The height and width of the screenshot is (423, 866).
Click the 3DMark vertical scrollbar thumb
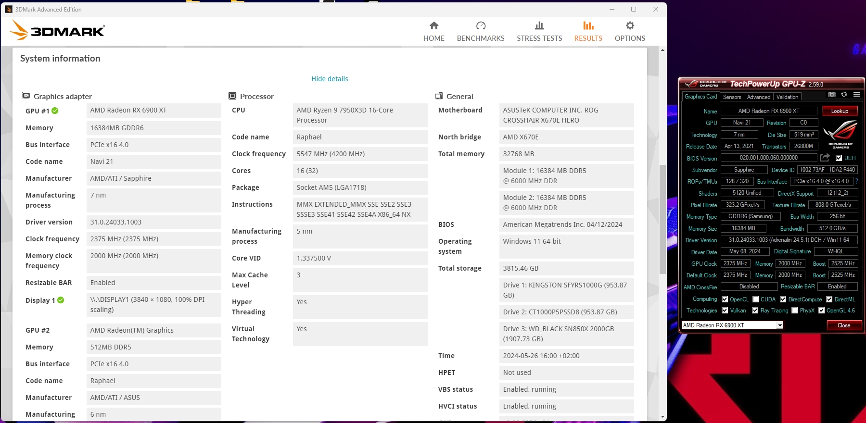662,219
